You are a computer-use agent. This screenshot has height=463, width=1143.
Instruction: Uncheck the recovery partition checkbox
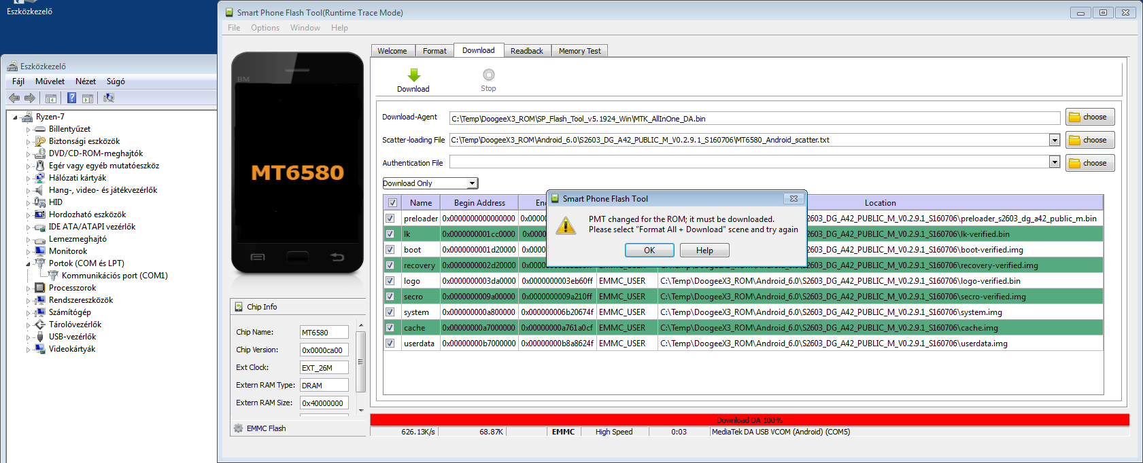point(390,265)
